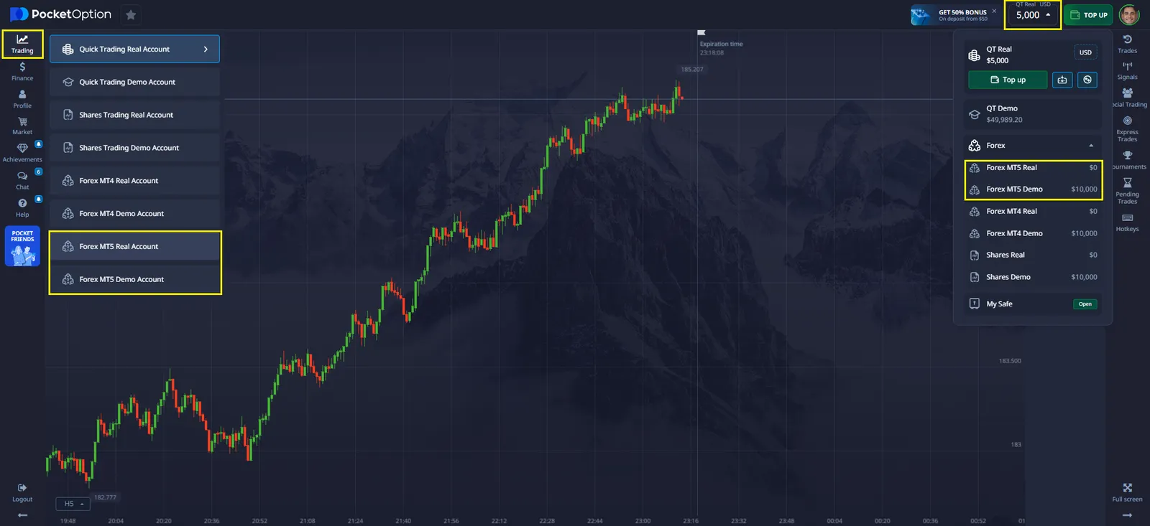Open the Signals panel
This screenshot has height=526, width=1150.
click(x=1127, y=70)
